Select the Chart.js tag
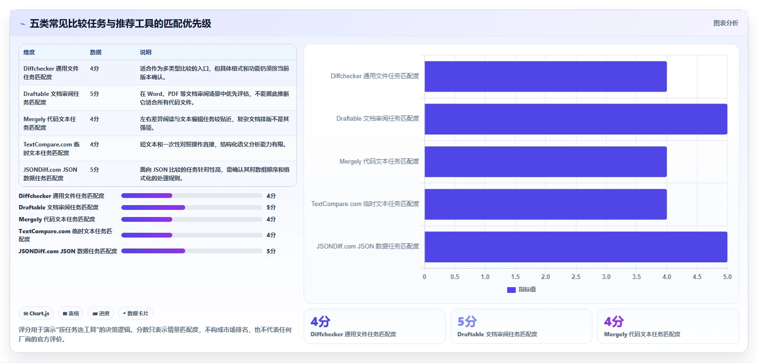 [x=36, y=313]
